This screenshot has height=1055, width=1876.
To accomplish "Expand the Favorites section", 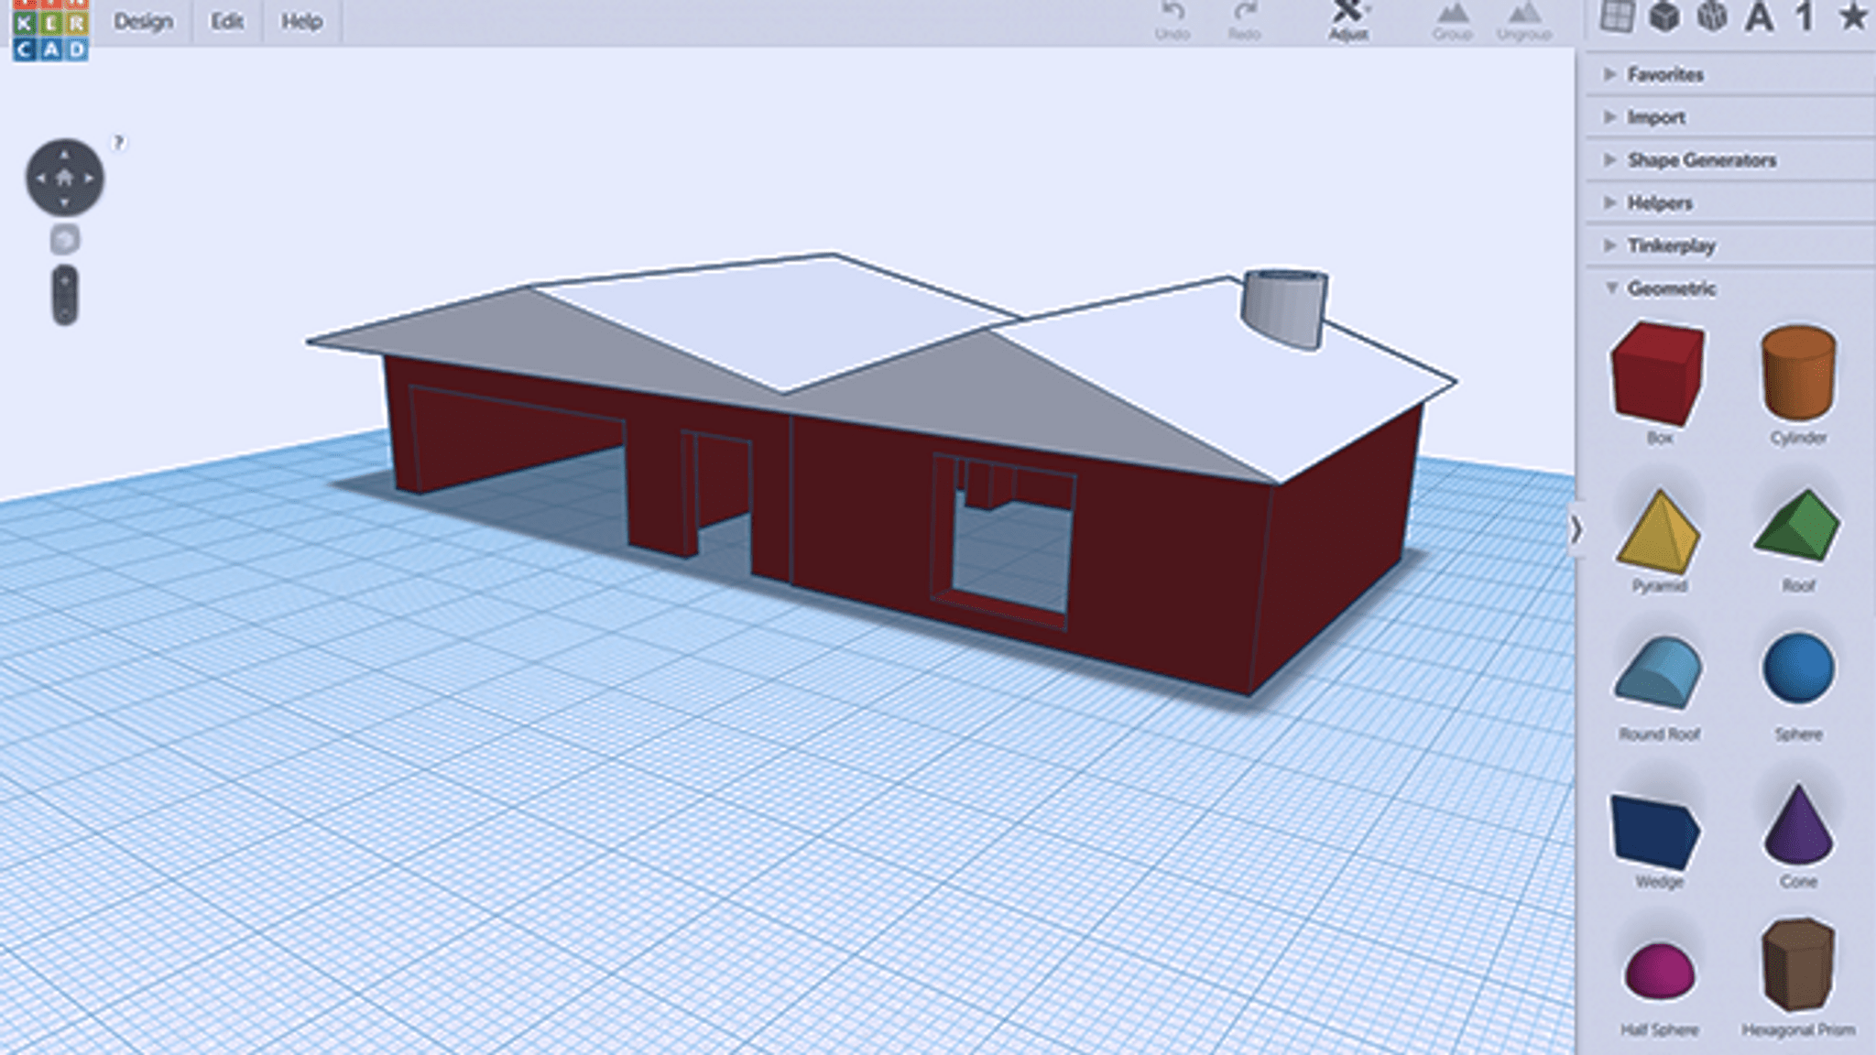I will 1665,74.
